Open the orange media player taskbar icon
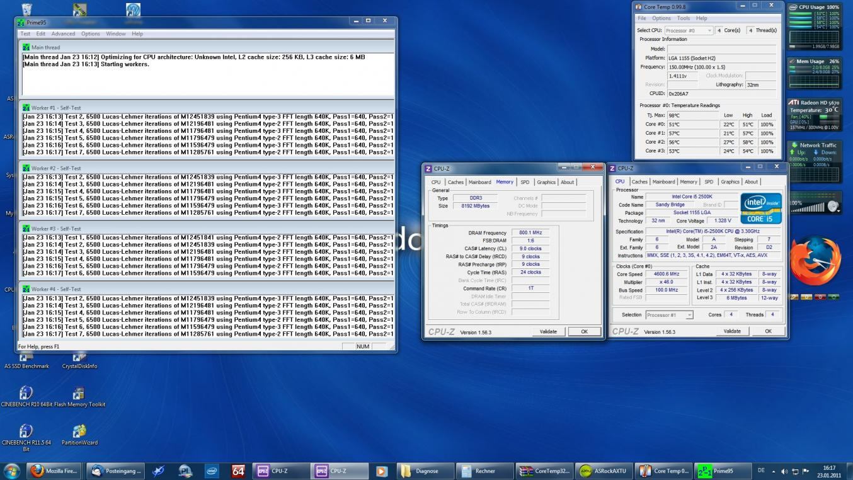Screen dimensions: 853x480 pos(381,471)
